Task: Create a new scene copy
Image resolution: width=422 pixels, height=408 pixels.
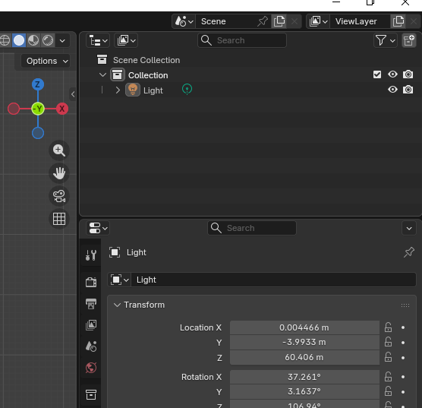Action: pyautogui.click(x=279, y=21)
